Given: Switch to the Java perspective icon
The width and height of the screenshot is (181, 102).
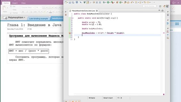Looking at the screenshot, I should [x=164, y=6].
